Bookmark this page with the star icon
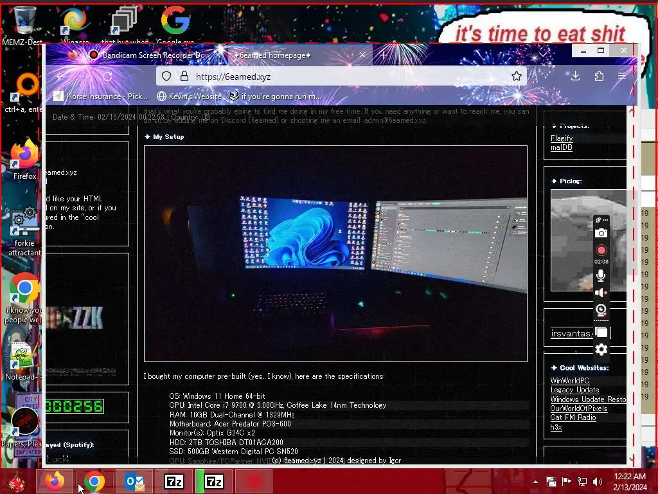Screen dimensions: 658x494 pyautogui.click(x=516, y=76)
